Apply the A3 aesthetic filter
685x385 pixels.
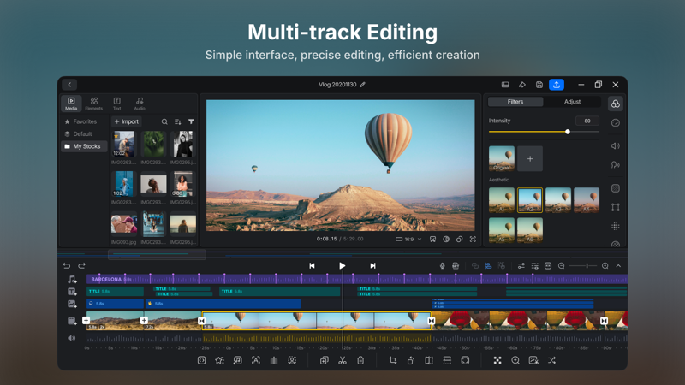tap(558, 200)
